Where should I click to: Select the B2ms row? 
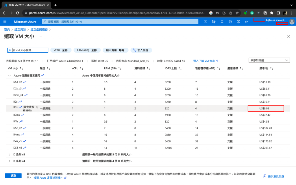pyautogui.click(x=148, y=115)
